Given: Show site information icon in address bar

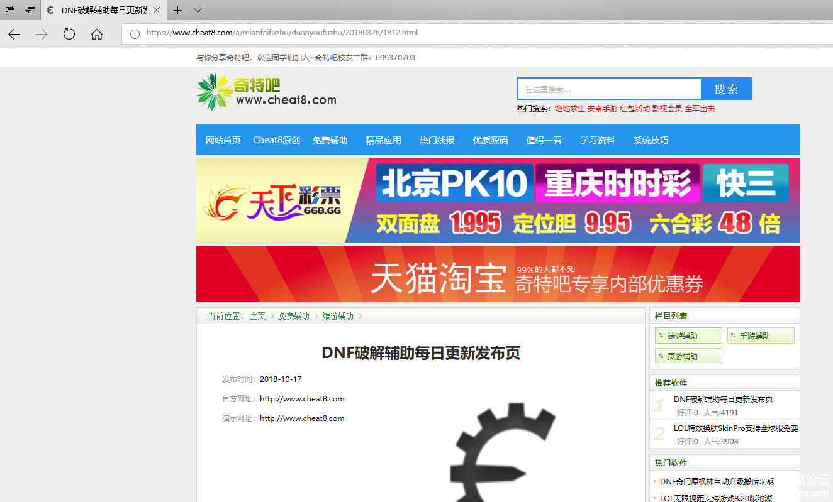Looking at the screenshot, I should pos(135,33).
